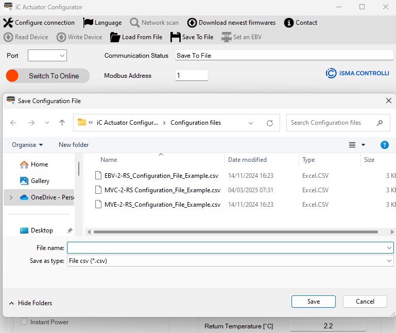Click the Save button

313,302
